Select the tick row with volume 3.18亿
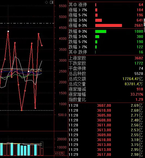145x158 pixels. click(x=106, y=140)
